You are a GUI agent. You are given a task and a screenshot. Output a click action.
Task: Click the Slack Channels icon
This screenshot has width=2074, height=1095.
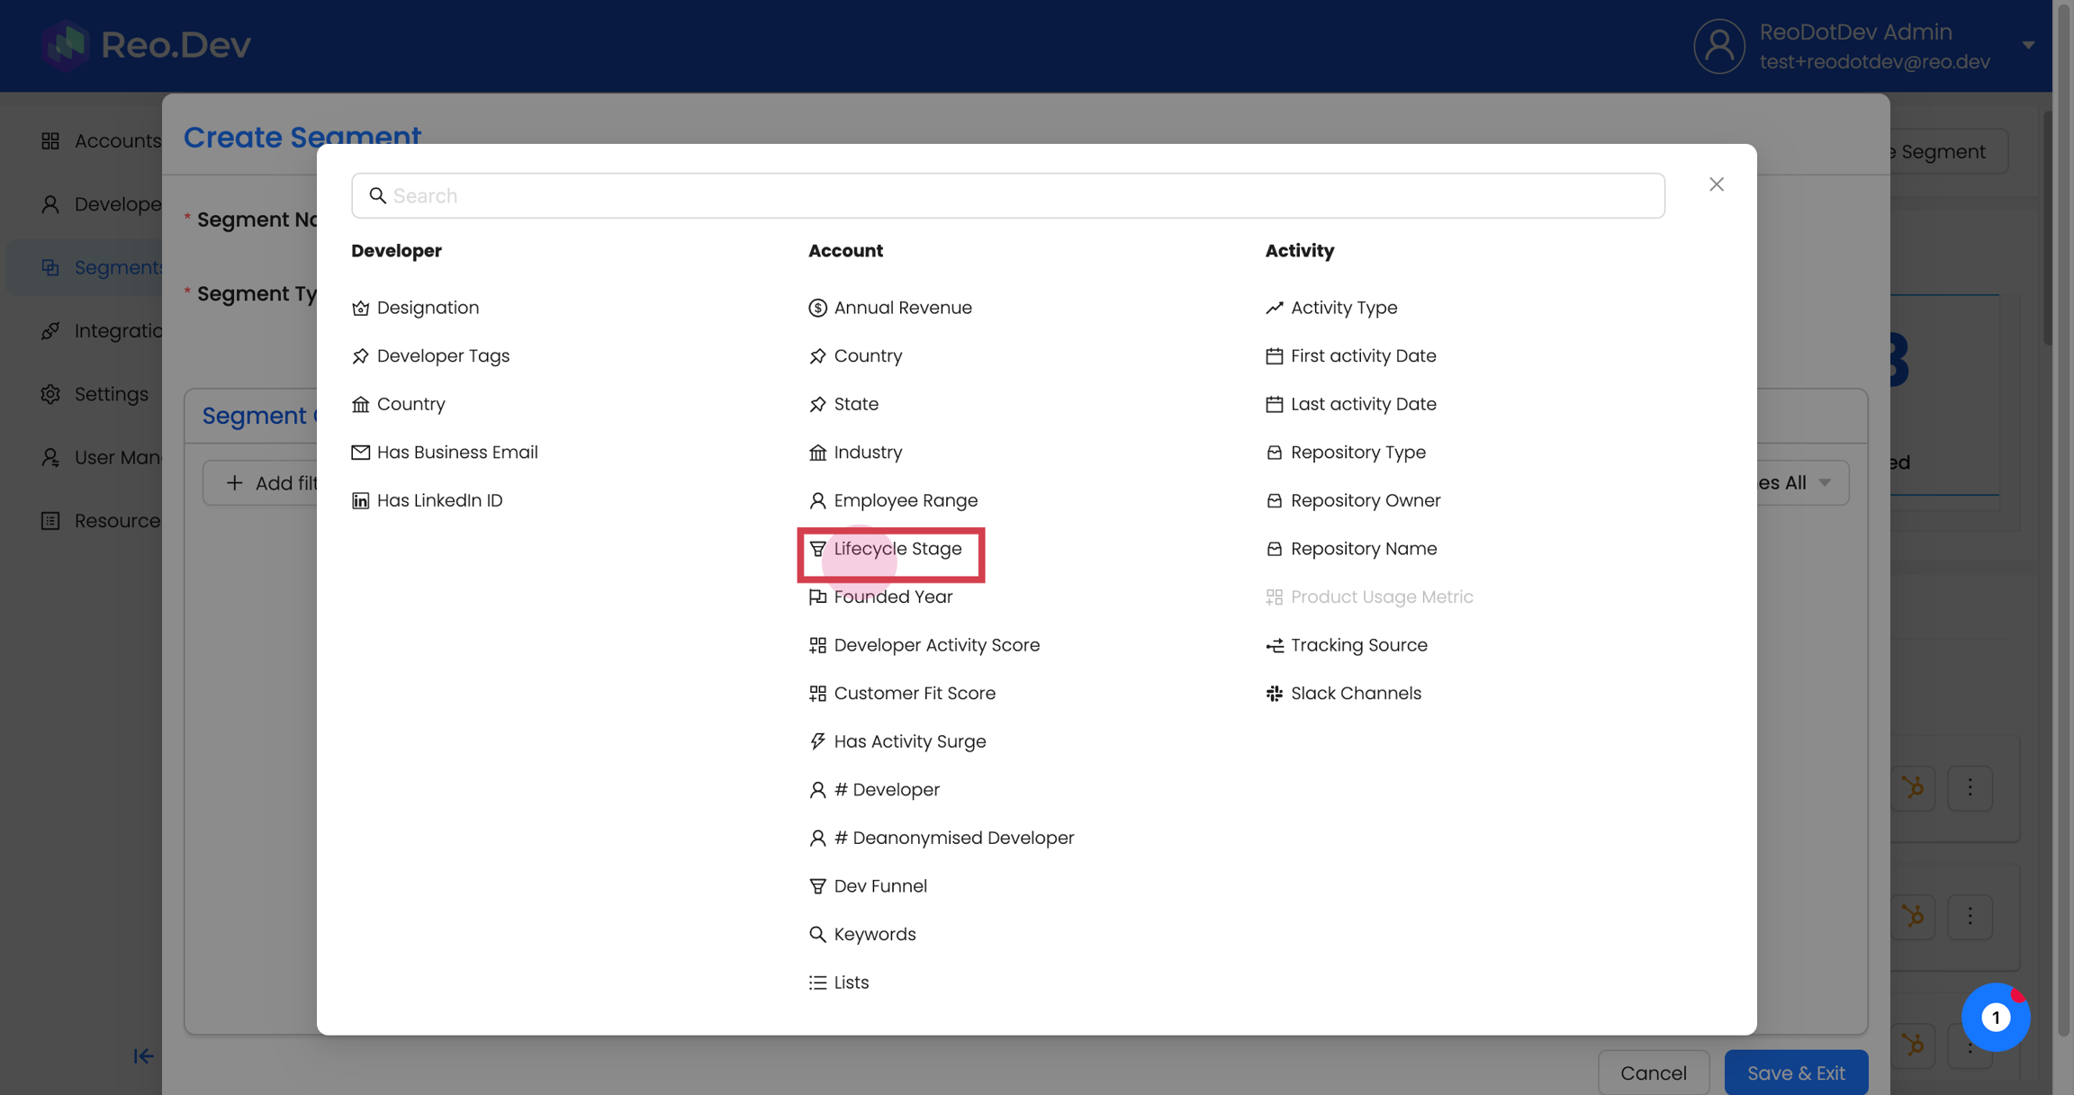[x=1274, y=694]
